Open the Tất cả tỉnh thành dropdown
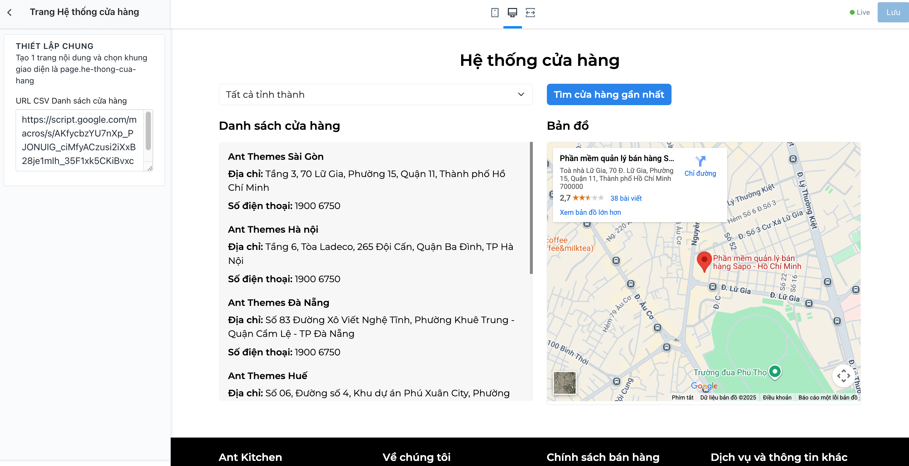 376,95
